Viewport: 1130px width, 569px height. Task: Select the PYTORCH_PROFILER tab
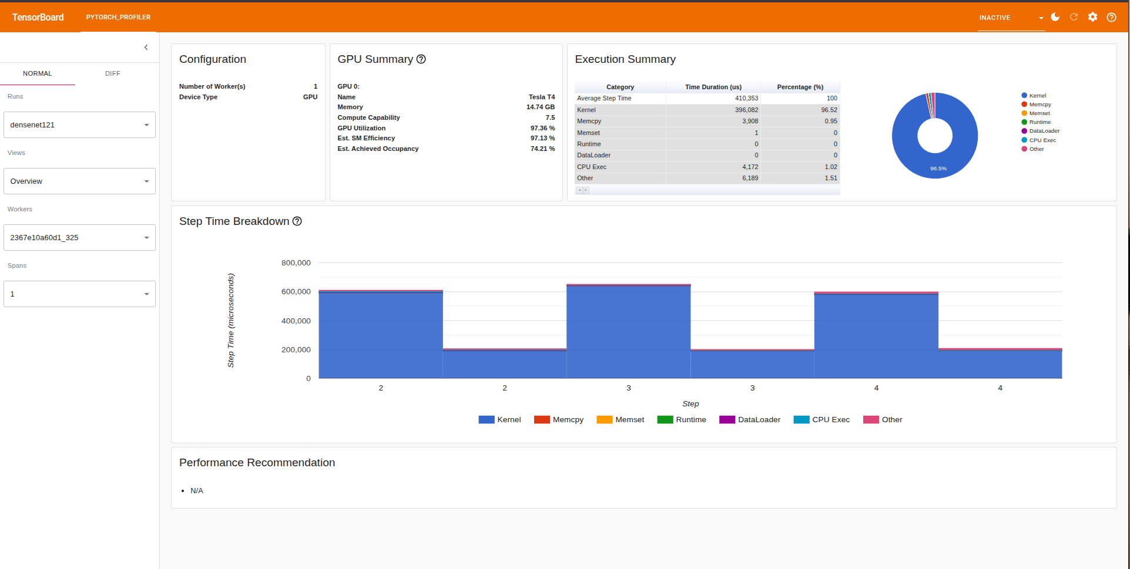(118, 17)
